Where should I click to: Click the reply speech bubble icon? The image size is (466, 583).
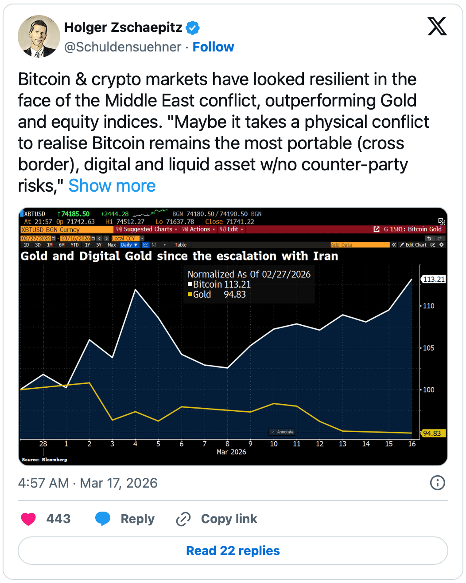[103, 519]
